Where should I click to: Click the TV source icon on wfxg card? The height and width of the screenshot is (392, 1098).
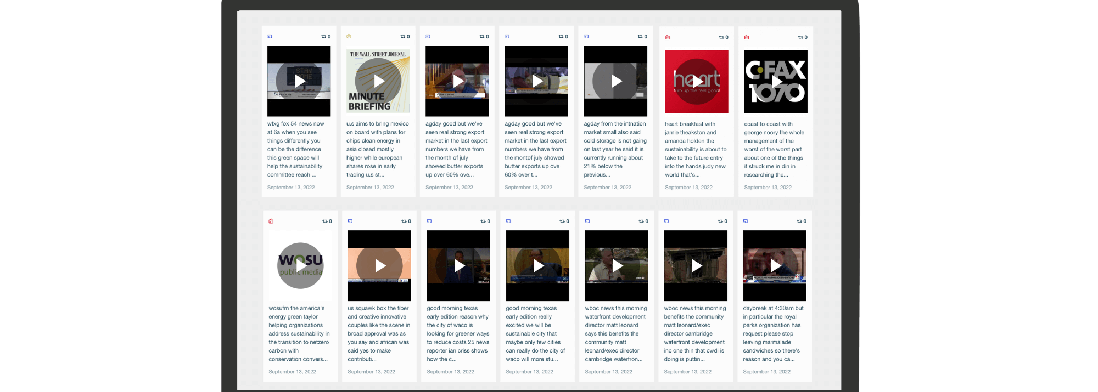click(x=270, y=37)
